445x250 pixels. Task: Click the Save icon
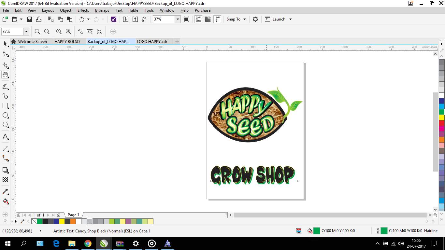click(x=29, y=19)
